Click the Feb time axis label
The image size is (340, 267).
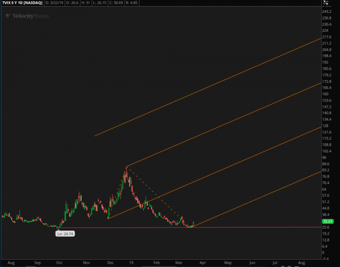coord(157,263)
